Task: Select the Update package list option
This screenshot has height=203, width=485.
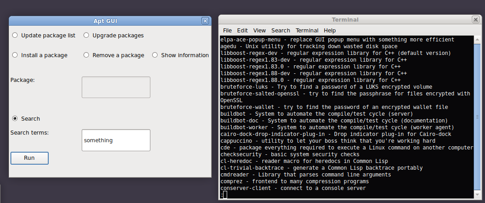Action: click(15, 35)
